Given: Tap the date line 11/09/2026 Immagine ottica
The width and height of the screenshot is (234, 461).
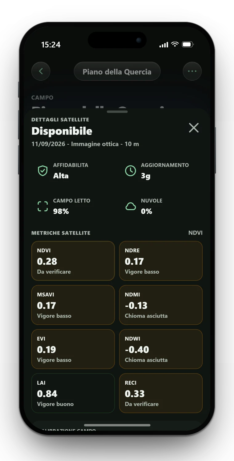Looking at the screenshot, I should point(85,144).
